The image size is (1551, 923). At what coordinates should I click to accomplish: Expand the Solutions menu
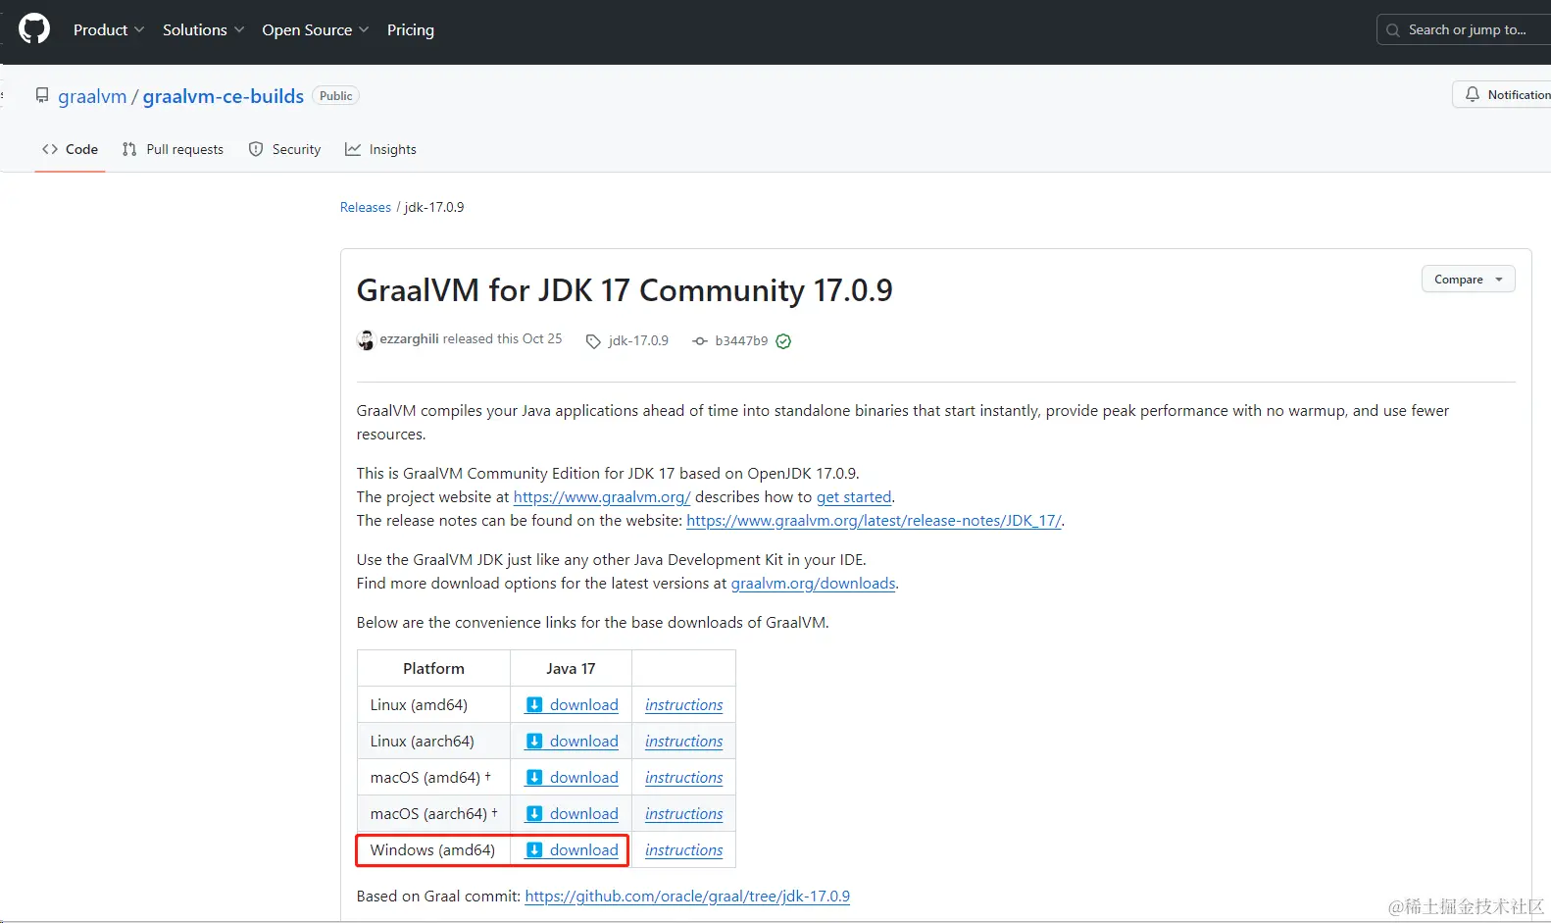click(x=203, y=30)
